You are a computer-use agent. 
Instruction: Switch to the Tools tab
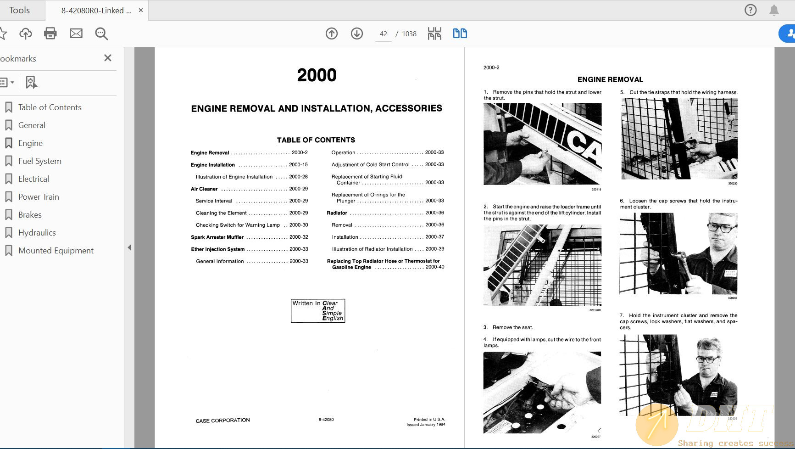[x=19, y=10]
